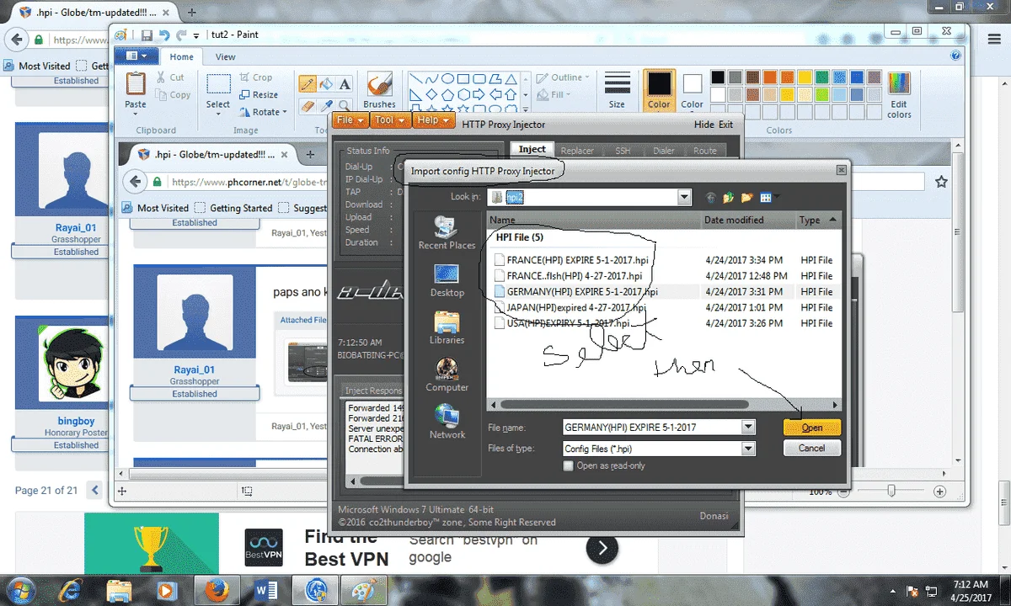
Task: Click the Save icon in Paint title bar
Action: tap(147, 35)
